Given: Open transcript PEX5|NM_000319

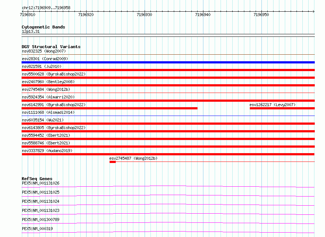Looking at the screenshot, I should pos(37,229).
